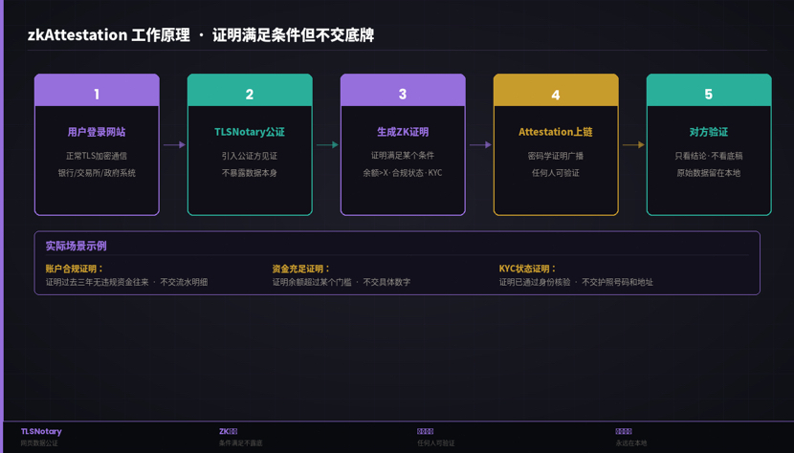Screen dimensions: 794x453
Task: Click the KYC状态证明 example label
Action: [x=527, y=269]
